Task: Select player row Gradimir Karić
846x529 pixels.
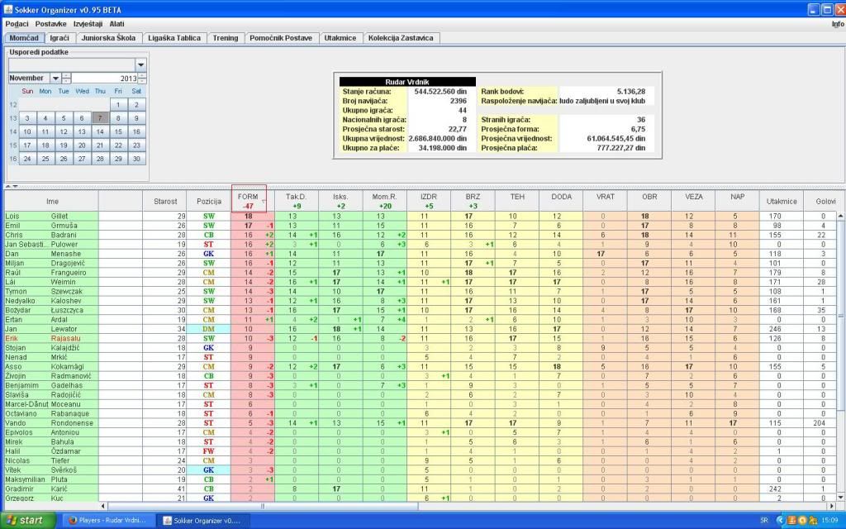Action: pyautogui.click(x=421, y=489)
